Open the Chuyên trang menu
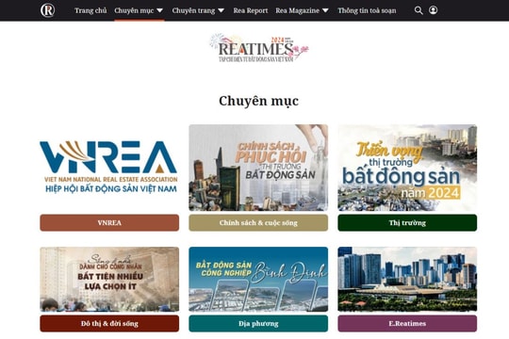Viewport: 509px width, 339px height. (193, 10)
